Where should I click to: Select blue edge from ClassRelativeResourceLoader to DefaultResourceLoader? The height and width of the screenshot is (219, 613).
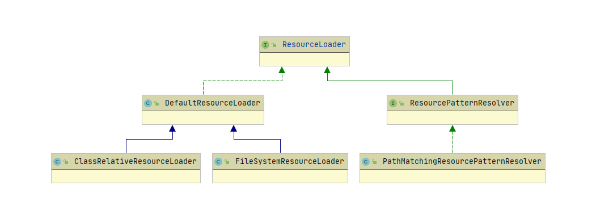pyautogui.click(x=149, y=139)
